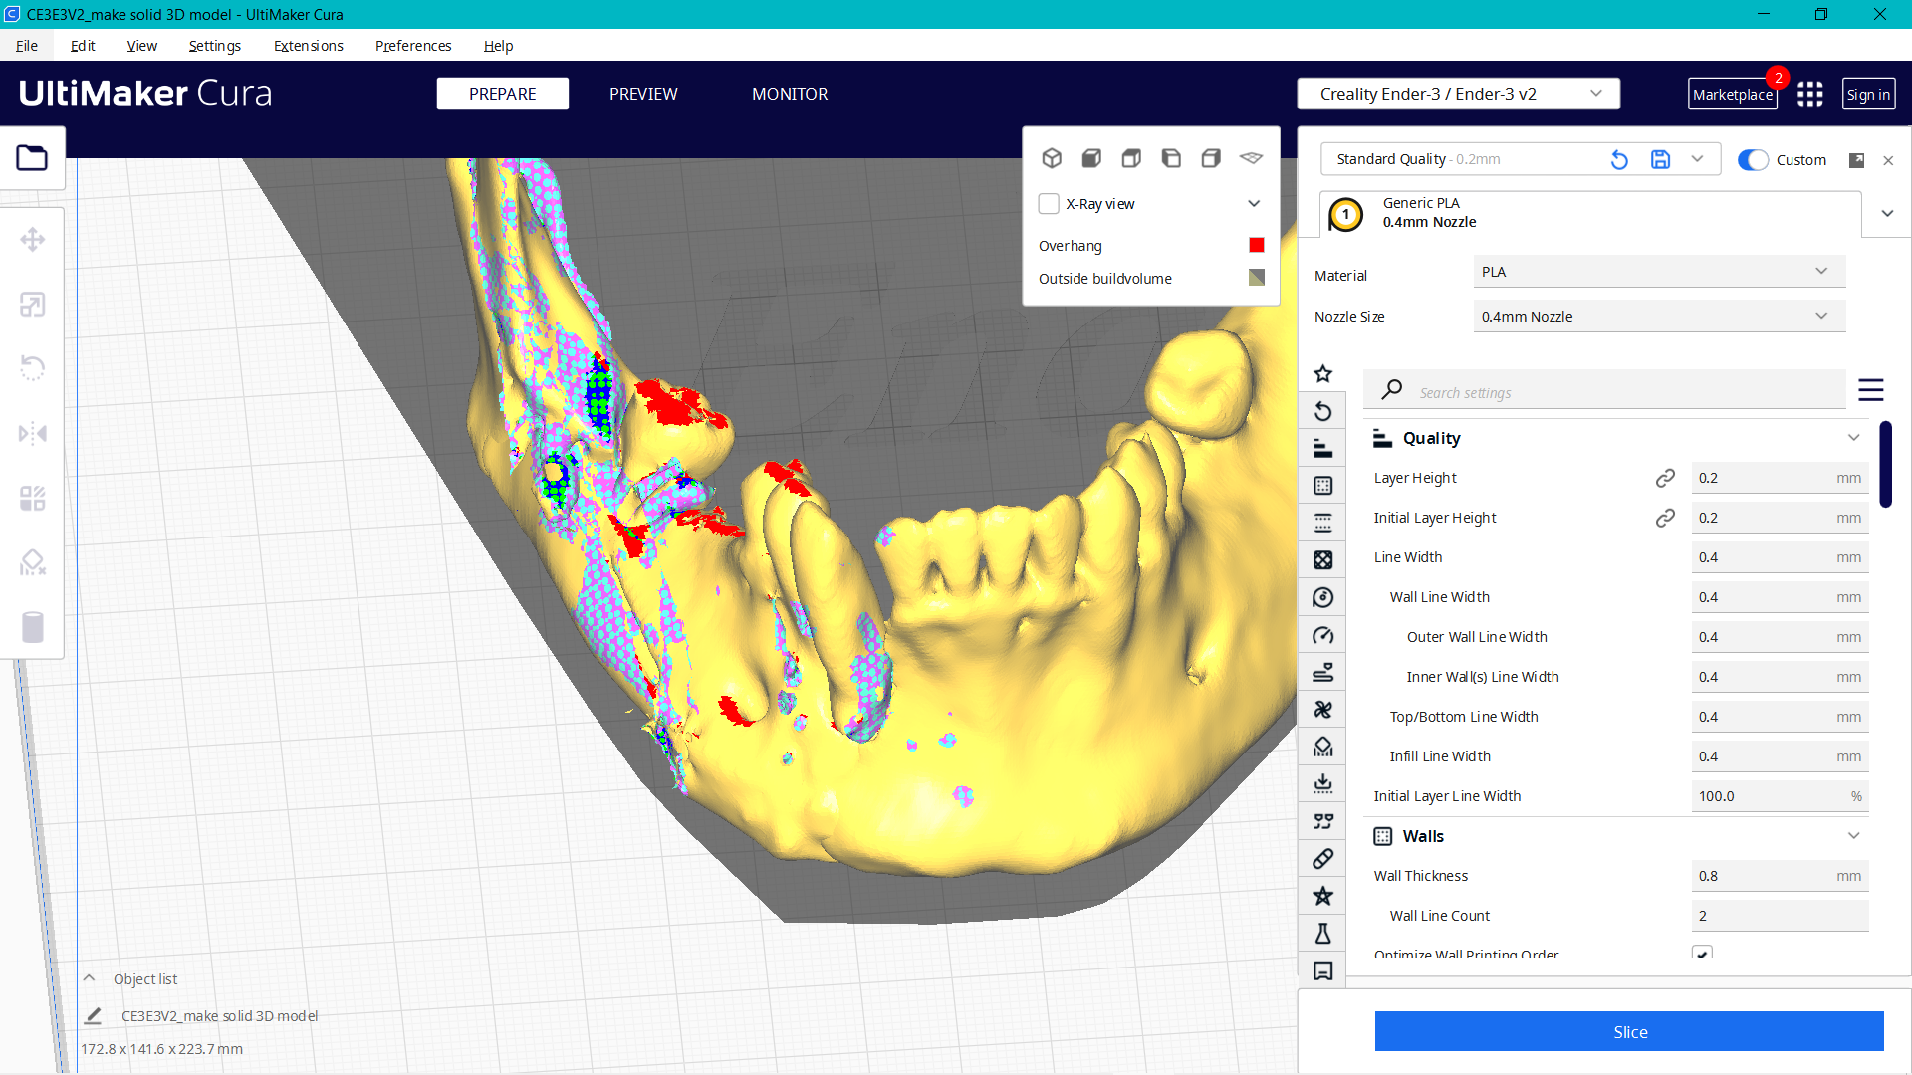The image size is (1912, 1075).
Task: Switch to the PREVIEW tab
Action: click(642, 93)
